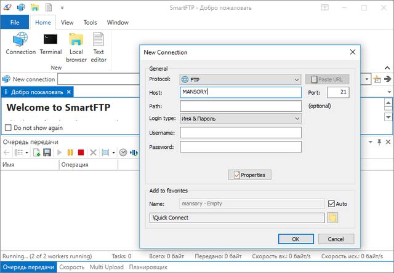Image resolution: width=394 pixels, height=273 pixels.
Task: Uncheck the Auto checkbox
Action: pyautogui.click(x=332, y=204)
